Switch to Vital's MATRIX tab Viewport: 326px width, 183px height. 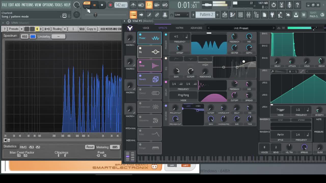[x=180, y=28]
